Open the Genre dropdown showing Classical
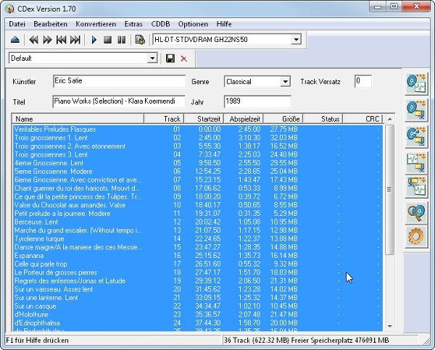Screen dimensions: 435x350 tap(284, 82)
